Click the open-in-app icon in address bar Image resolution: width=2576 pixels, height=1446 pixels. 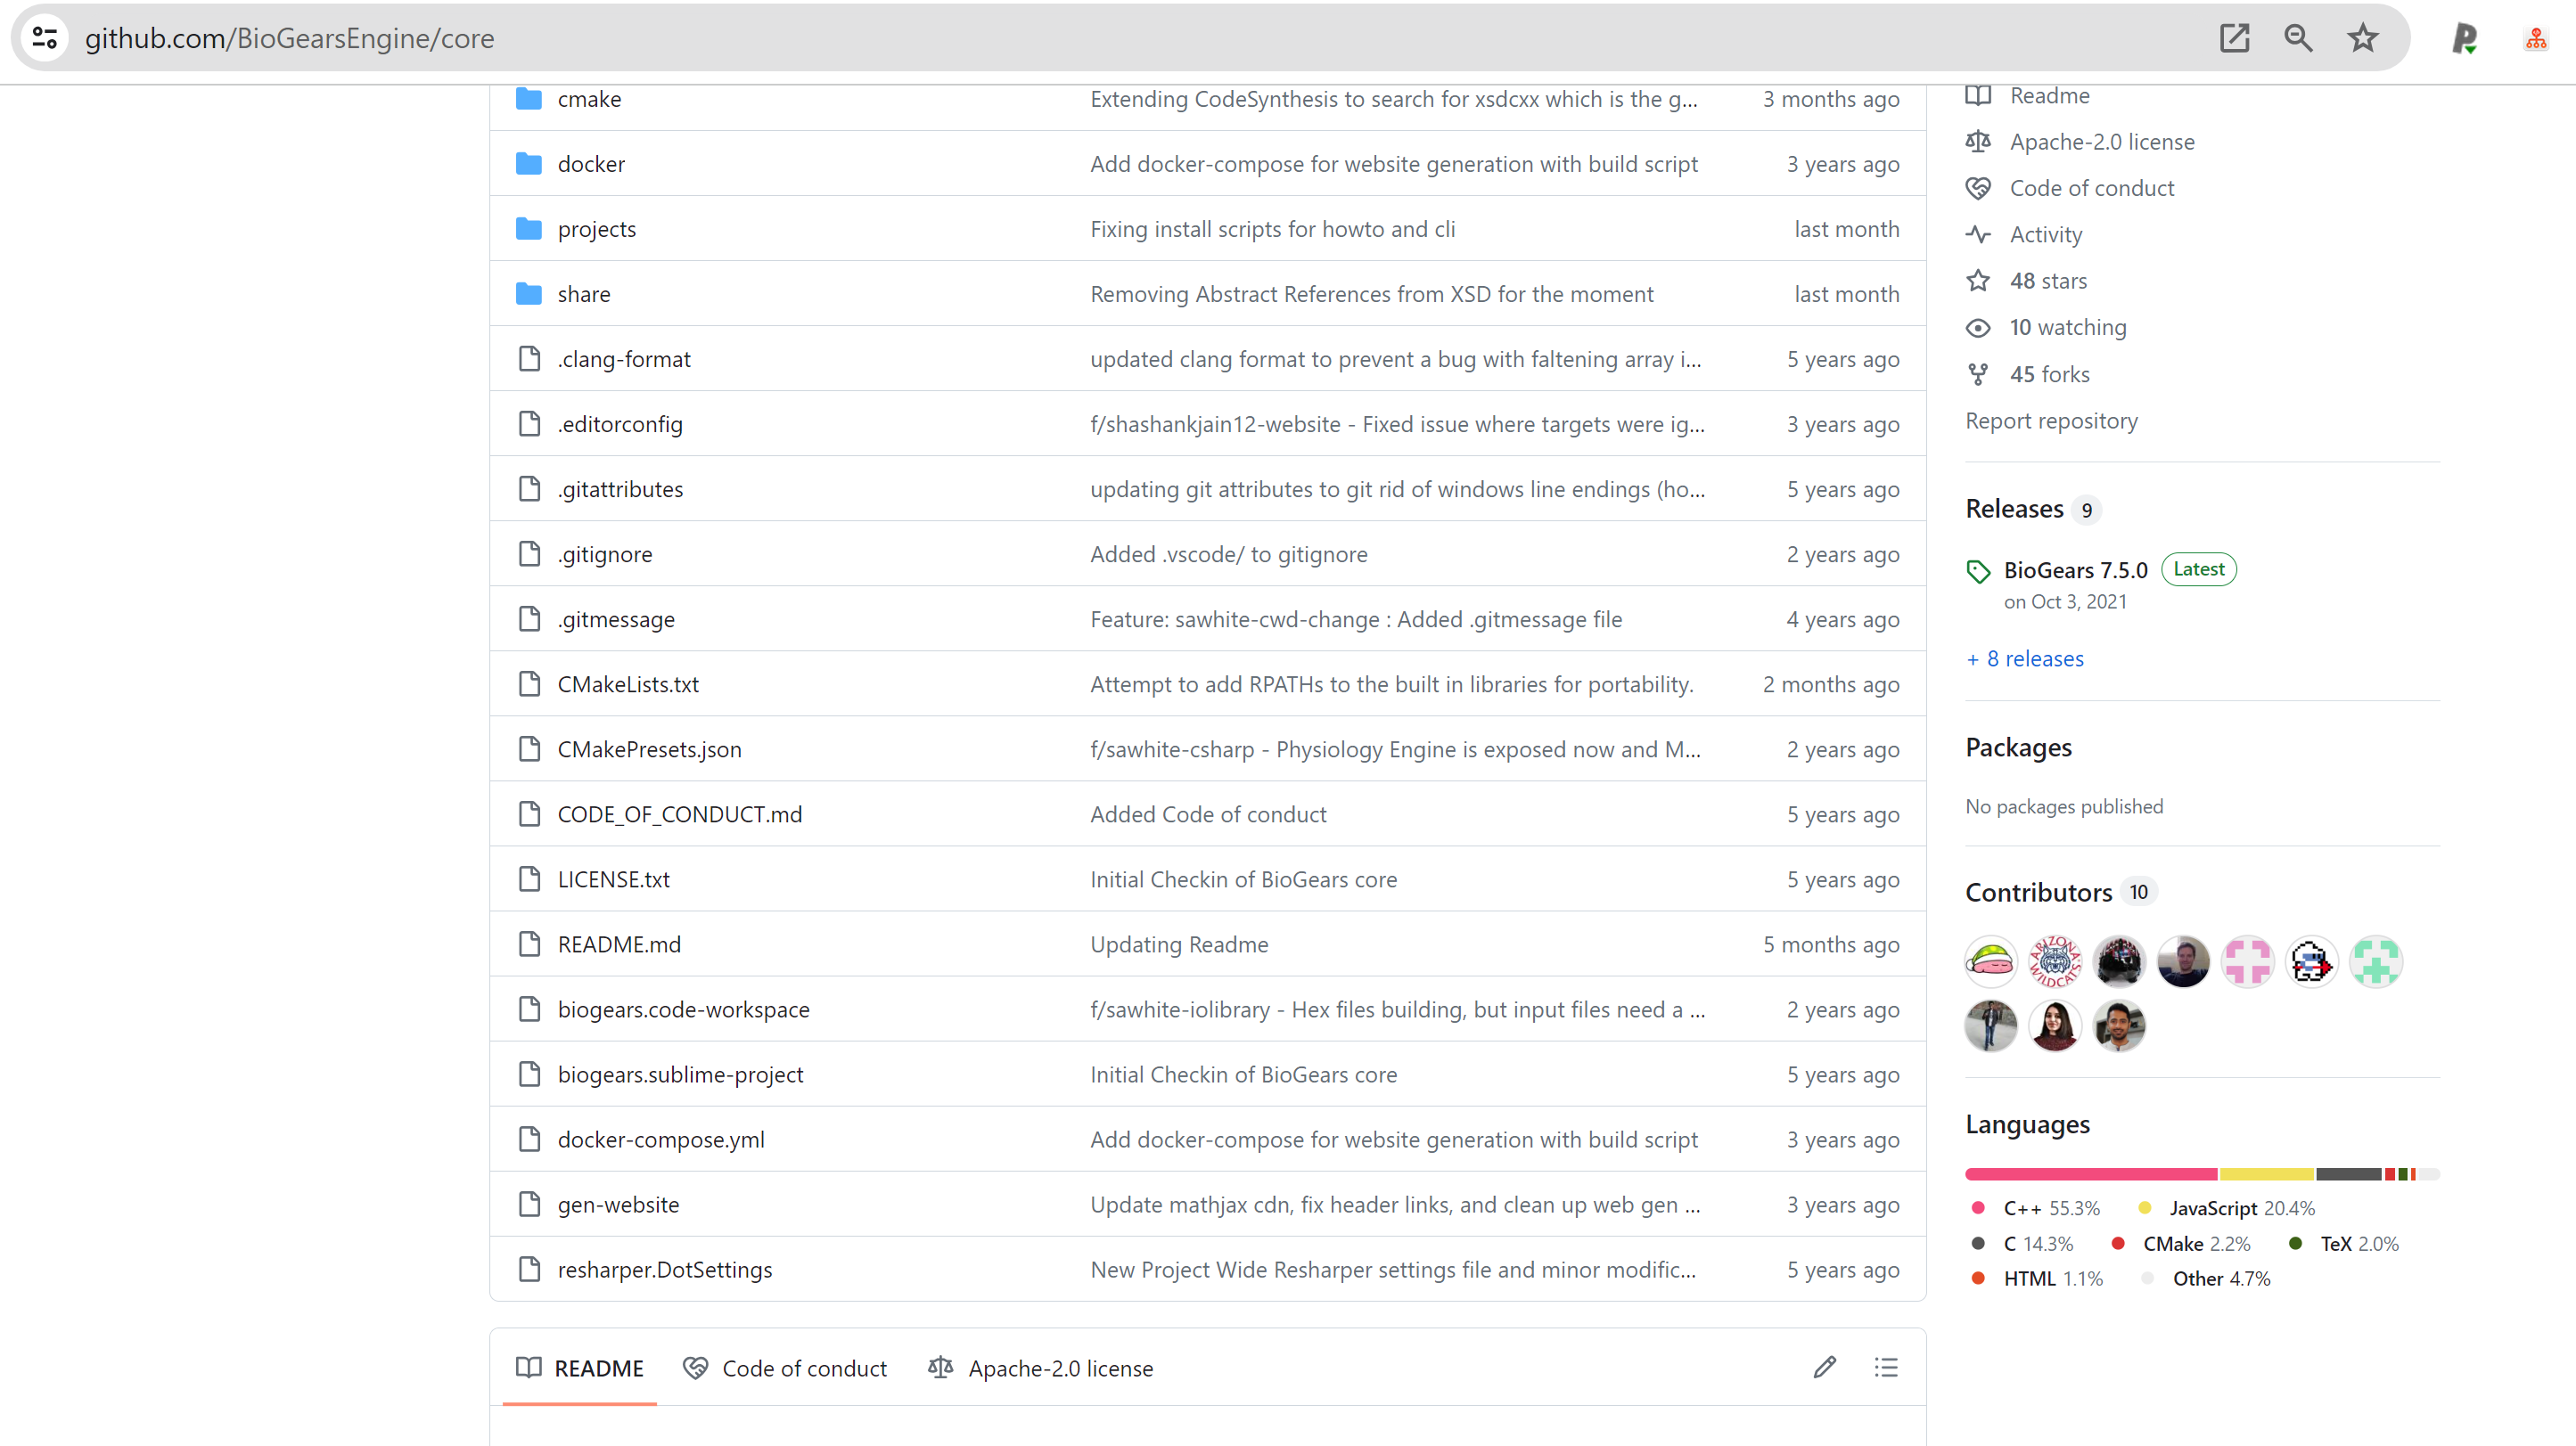point(2234,38)
